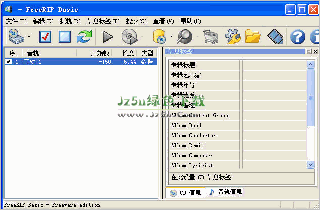The height and width of the screenshot is (210, 320).
Task: Click the 专辑年份 value field
Action: click(x=274, y=85)
